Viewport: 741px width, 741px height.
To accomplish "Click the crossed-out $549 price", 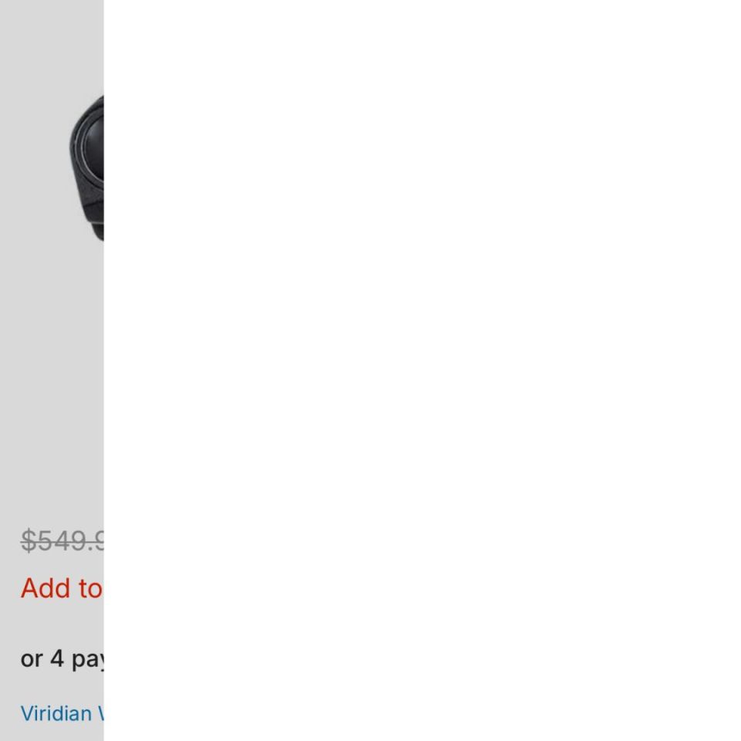I will tap(63, 540).
